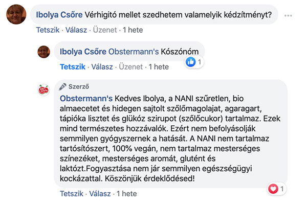Screen dimensions: 307x205
Task: Unlike the Köszönöm reply via bold Tetszik
Action: [x=72, y=66]
